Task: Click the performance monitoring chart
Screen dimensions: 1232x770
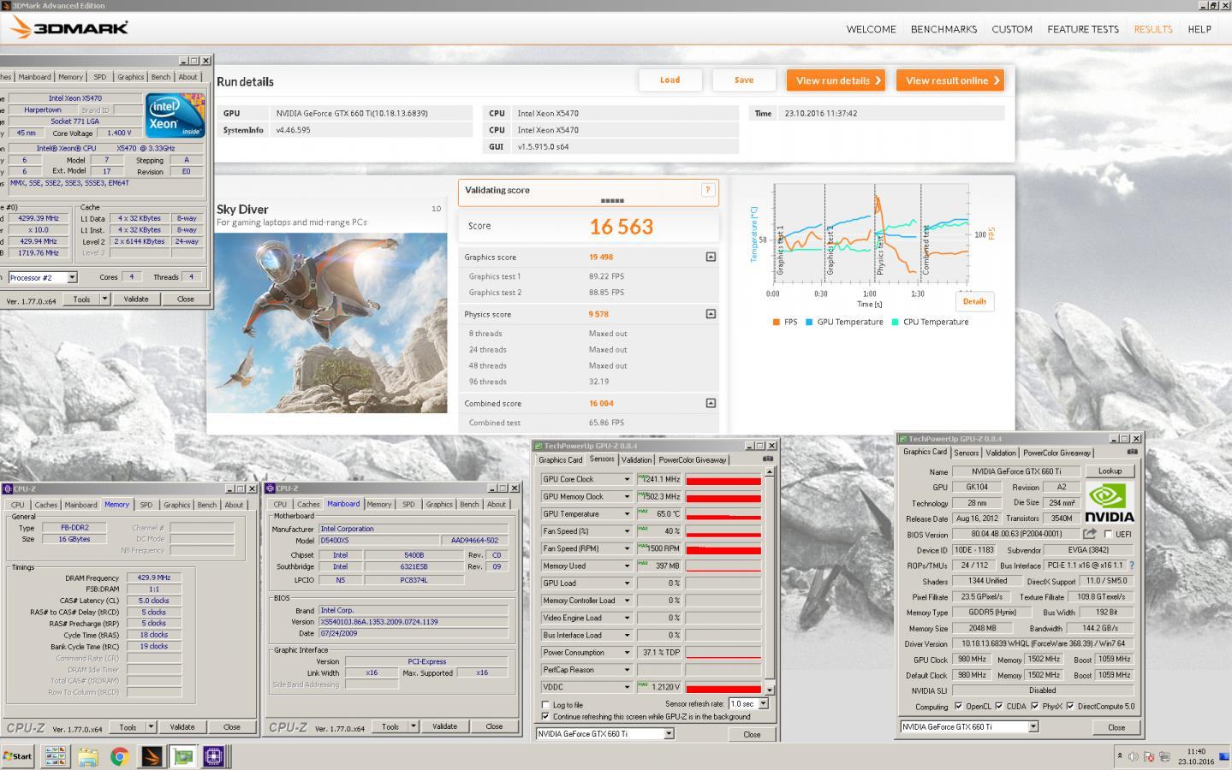Action: tap(871, 233)
